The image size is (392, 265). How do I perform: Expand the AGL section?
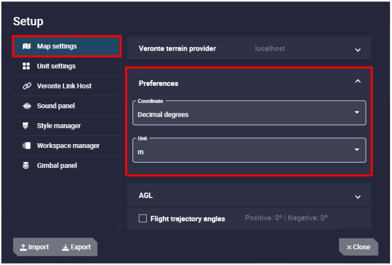tap(358, 196)
